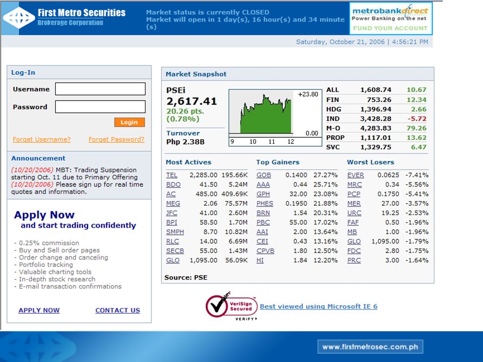
Task: Open MEG stock quote
Action: coord(173,204)
